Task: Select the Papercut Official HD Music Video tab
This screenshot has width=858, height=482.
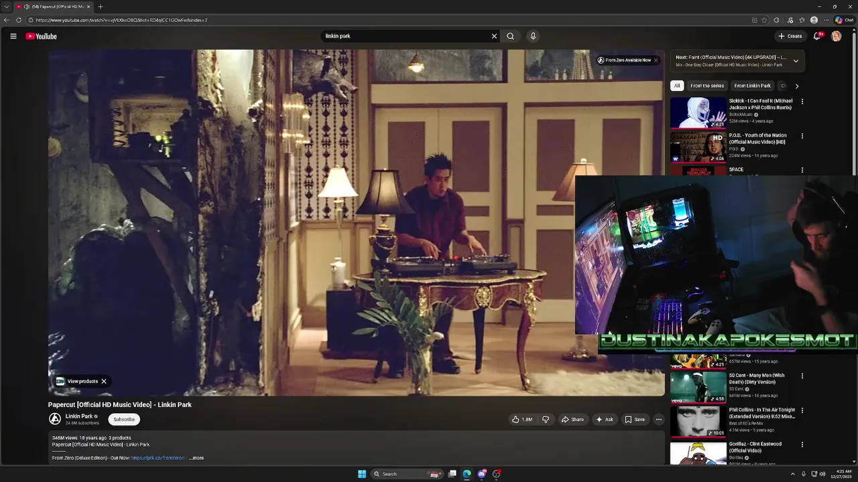Action: (x=54, y=7)
